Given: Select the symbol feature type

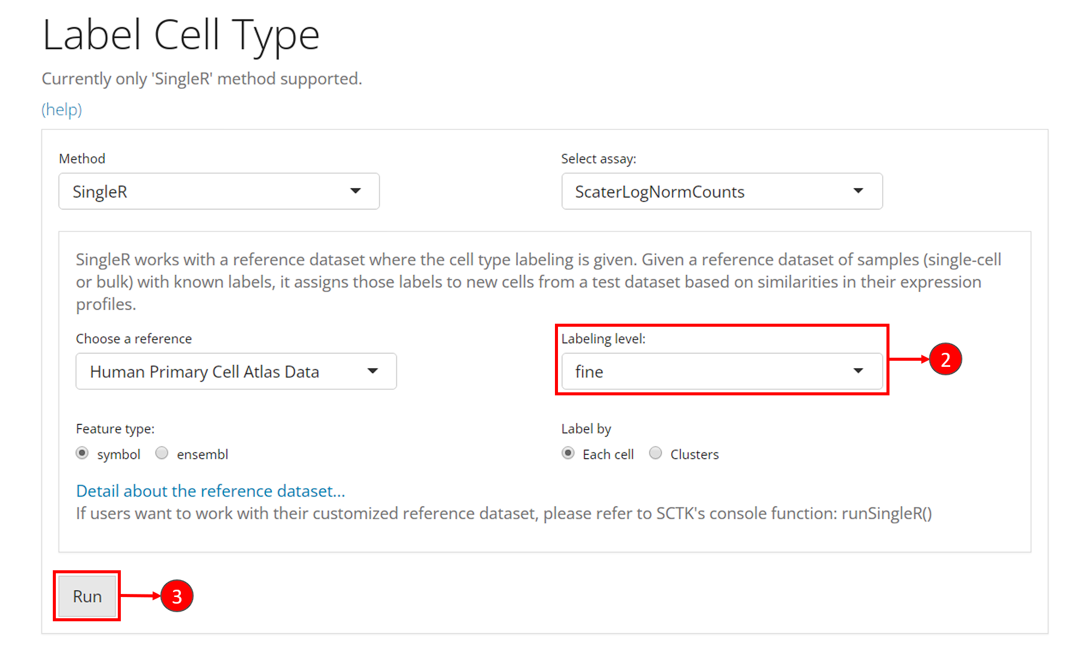Looking at the screenshot, I should click(x=82, y=454).
